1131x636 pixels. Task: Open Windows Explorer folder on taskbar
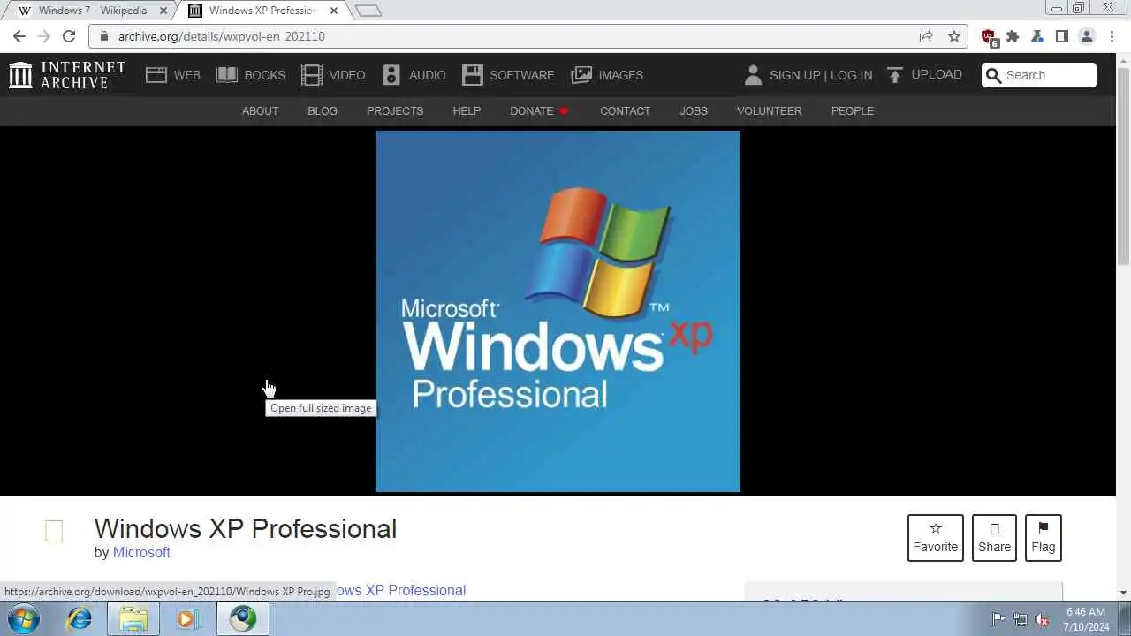click(133, 618)
